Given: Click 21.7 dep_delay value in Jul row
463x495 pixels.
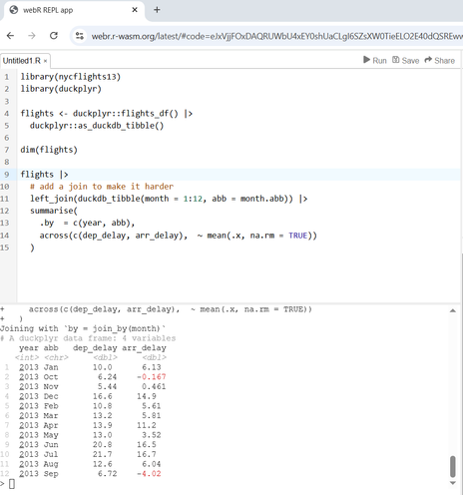Looking at the screenshot, I should 103,454.
